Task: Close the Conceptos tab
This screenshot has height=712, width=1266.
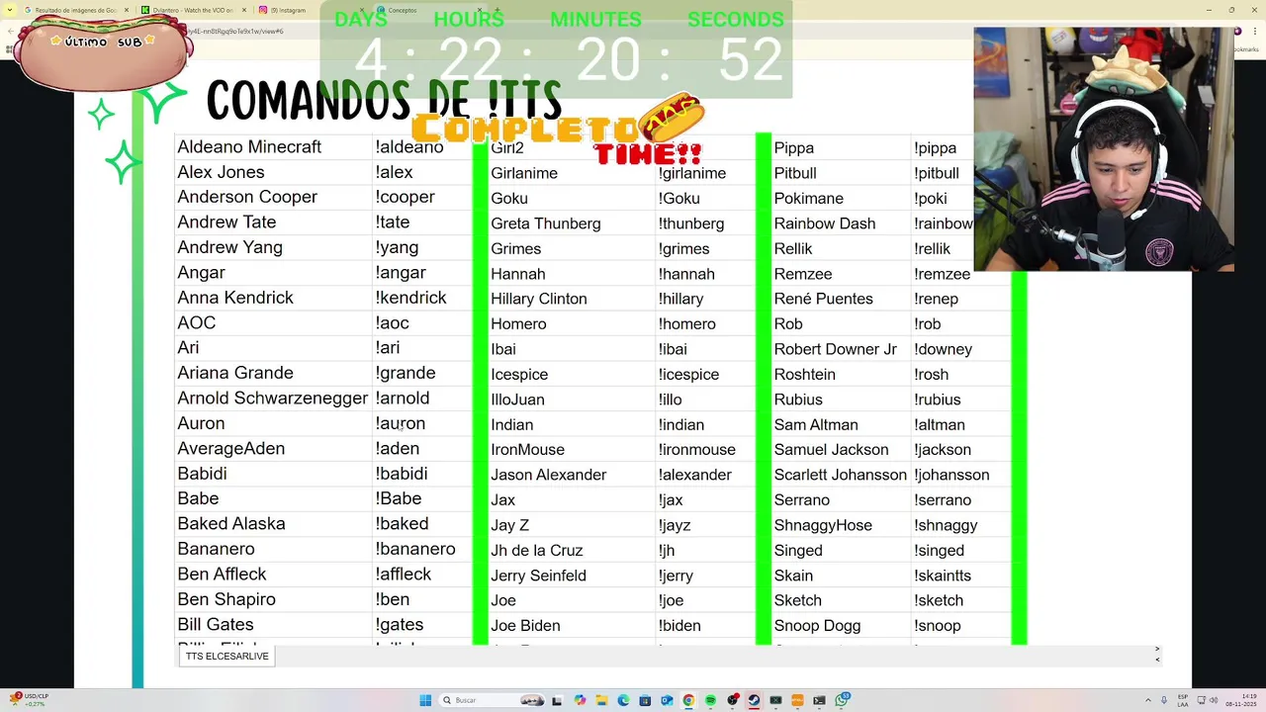Action: (479, 10)
